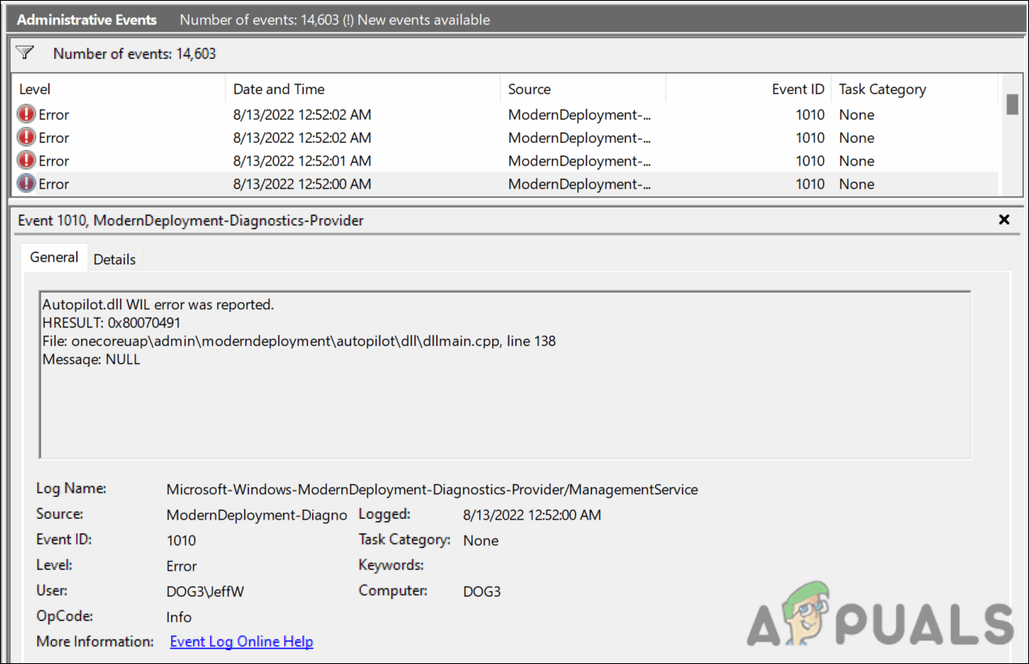Sort by the Level column header
The width and height of the screenshot is (1029, 664).
pos(119,89)
